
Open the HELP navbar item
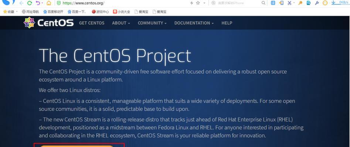[227, 23]
